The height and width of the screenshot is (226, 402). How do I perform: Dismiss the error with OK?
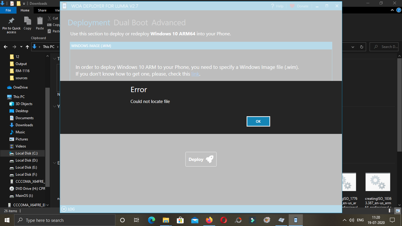pos(258,121)
